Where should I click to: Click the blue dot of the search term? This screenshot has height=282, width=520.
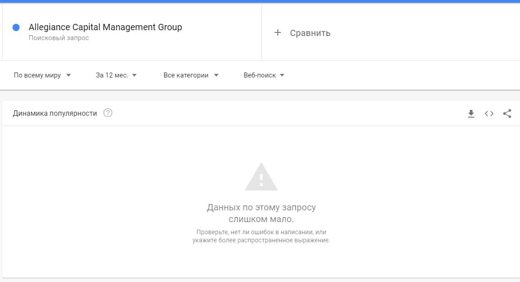(16, 27)
